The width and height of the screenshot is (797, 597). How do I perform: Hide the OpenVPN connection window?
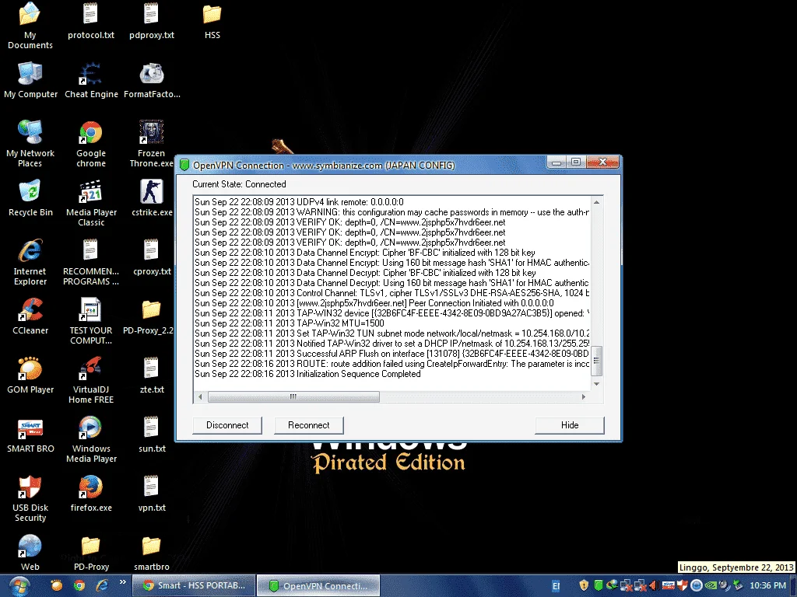(x=569, y=425)
